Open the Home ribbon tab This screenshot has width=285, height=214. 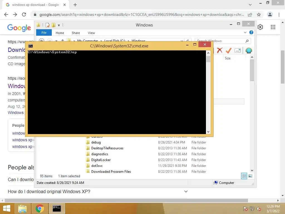coord(60,33)
